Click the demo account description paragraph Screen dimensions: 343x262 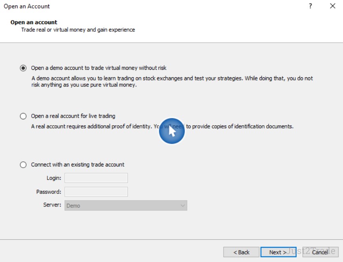172,82
